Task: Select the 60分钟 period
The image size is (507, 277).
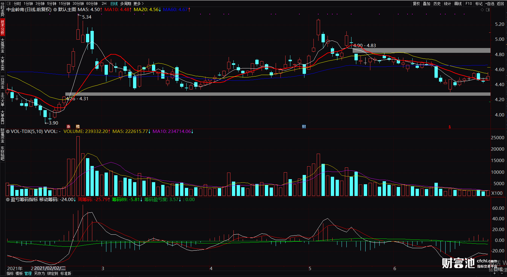Action: pyautogui.click(x=92, y=4)
